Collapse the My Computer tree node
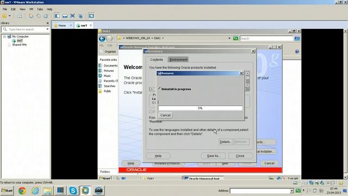The image size is (348, 196). [x=4, y=36]
